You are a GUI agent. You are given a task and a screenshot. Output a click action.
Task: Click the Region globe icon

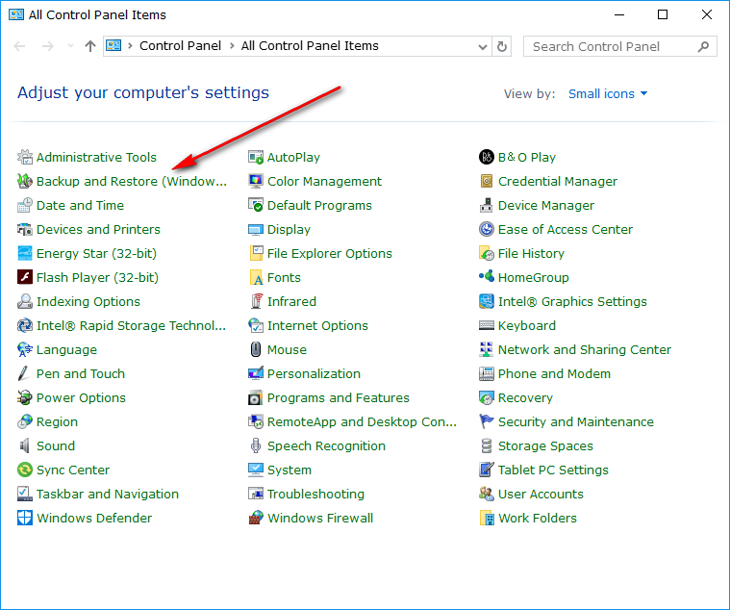[x=25, y=421]
